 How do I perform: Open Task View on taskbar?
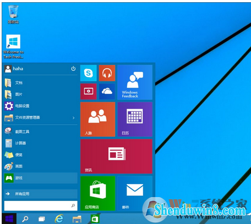(x=42, y=219)
